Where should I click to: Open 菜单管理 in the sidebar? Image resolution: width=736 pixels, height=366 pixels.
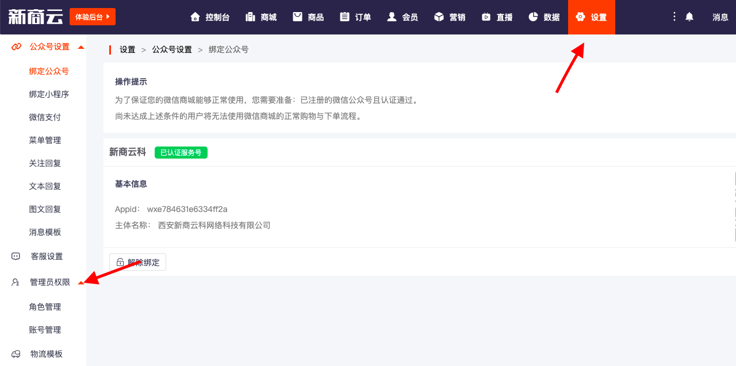(45, 140)
